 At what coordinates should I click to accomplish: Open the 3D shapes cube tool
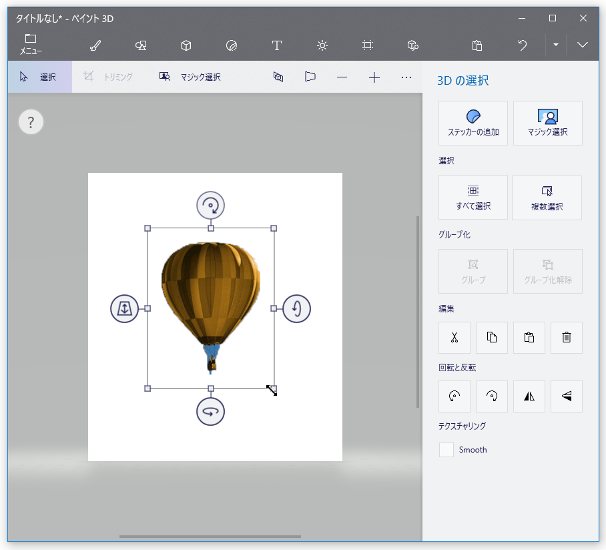(x=186, y=45)
